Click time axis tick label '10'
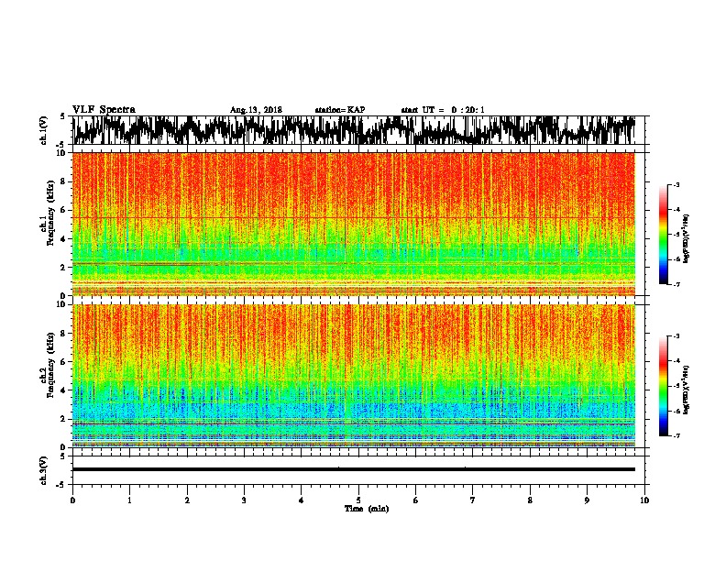Screen dimensions: 726x561 (644, 500)
